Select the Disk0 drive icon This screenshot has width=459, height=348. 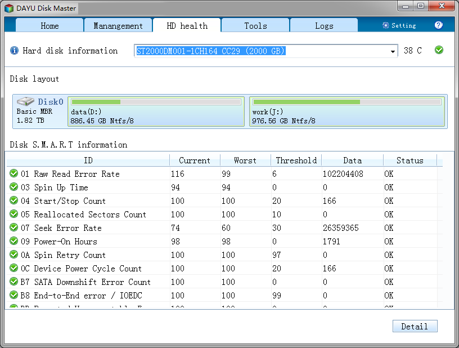coord(25,102)
